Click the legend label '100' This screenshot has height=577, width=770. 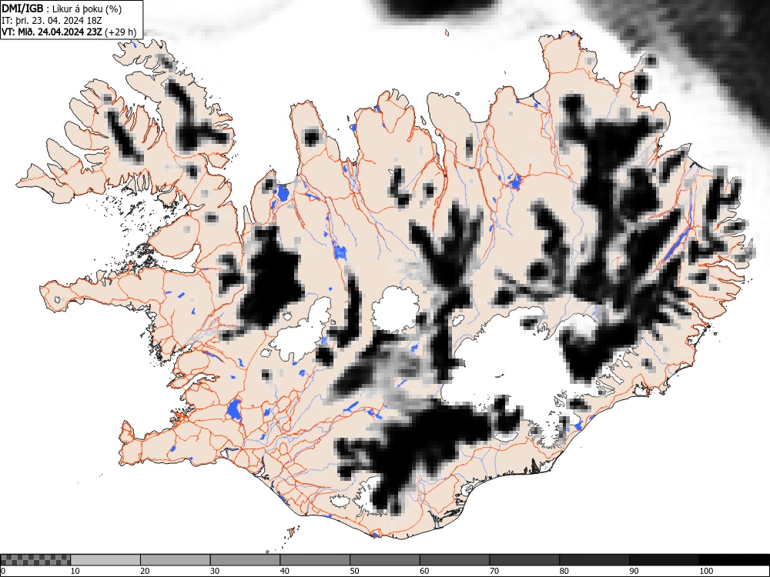(x=706, y=571)
